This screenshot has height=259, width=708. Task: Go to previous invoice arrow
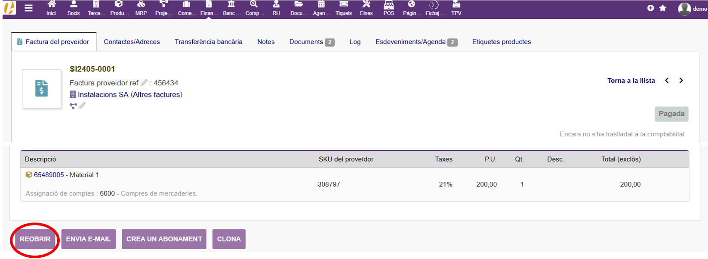click(667, 81)
